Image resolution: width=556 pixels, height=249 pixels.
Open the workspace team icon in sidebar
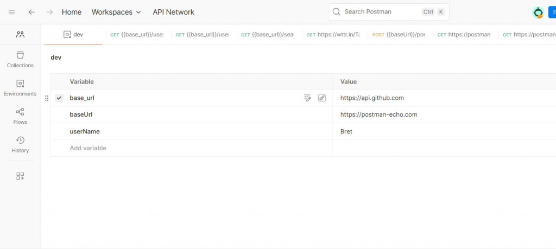tap(20, 34)
